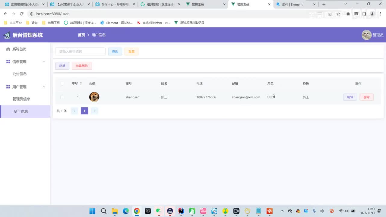Open File Explorer from the taskbar
Viewport: 386px width, 217px height.
pyautogui.click(x=115, y=211)
